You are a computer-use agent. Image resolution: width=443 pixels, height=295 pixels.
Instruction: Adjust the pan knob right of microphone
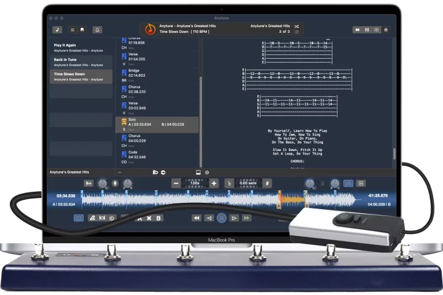(127, 183)
